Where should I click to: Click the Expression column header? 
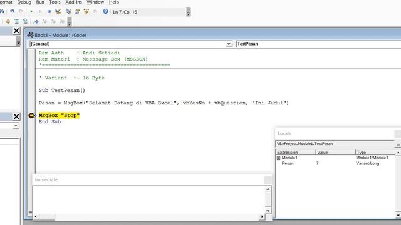[x=295, y=152]
